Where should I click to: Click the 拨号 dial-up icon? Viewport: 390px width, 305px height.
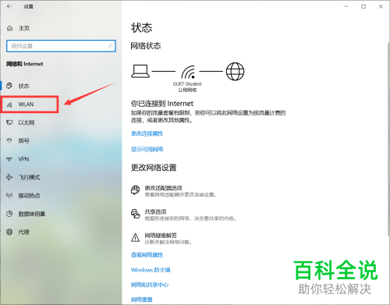(9, 140)
